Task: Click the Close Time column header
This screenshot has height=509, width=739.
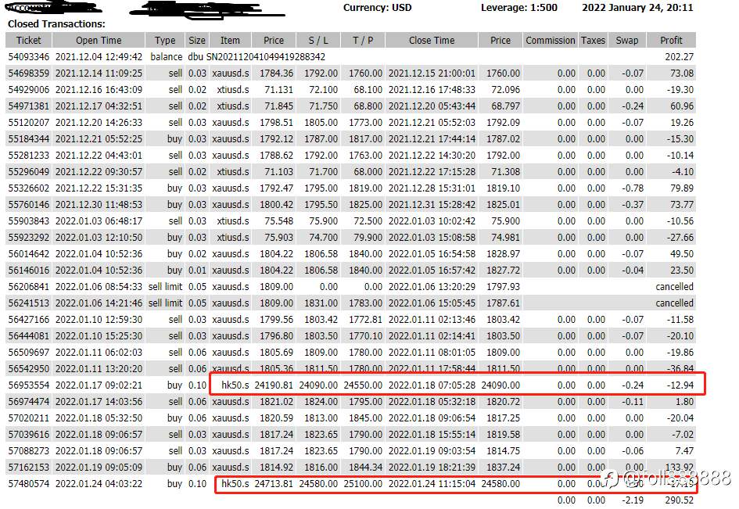Action: [x=432, y=41]
